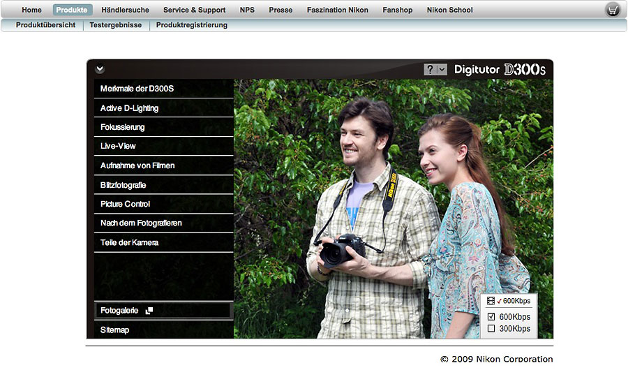The image size is (628, 377).
Task: Open the Produktregistrierung link
Action: point(191,25)
